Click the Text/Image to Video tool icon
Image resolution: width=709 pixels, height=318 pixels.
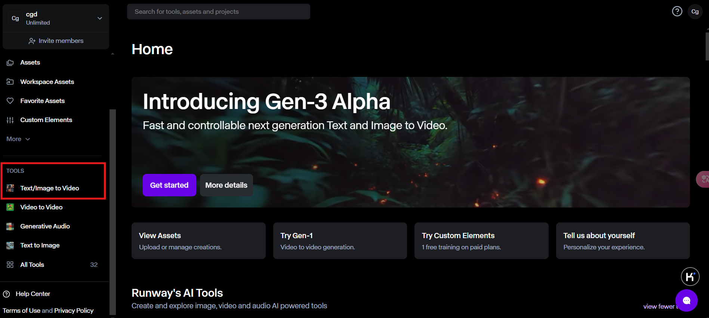[x=10, y=188]
